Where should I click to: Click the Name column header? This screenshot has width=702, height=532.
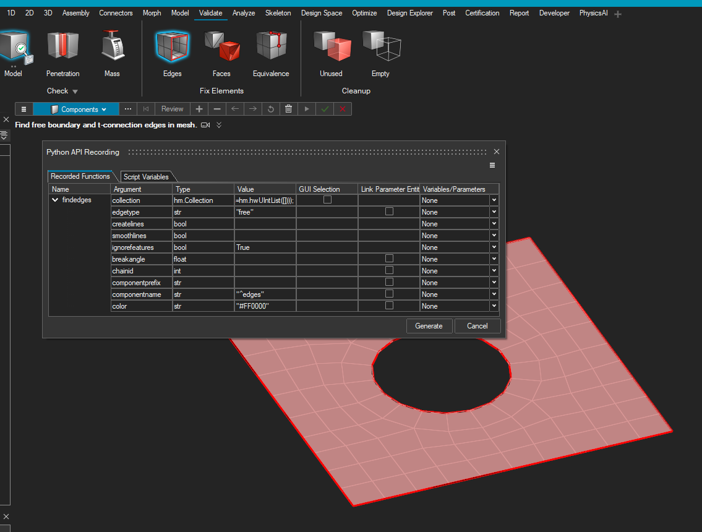click(x=79, y=189)
